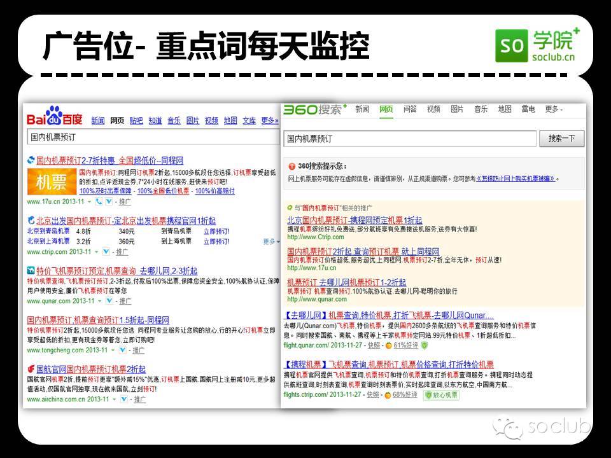The width and height of the screenshot is (611, 458).
Task: Click the blue V verification icon near www.ctrip.com
Action: [106, 251]
